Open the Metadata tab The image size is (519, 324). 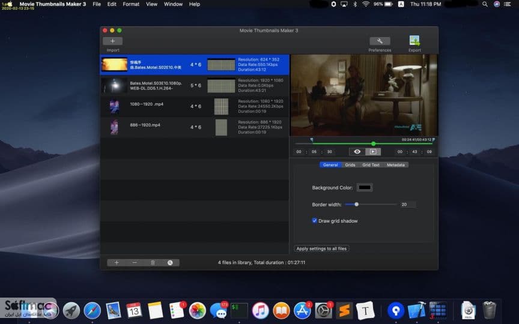point(395,164)
